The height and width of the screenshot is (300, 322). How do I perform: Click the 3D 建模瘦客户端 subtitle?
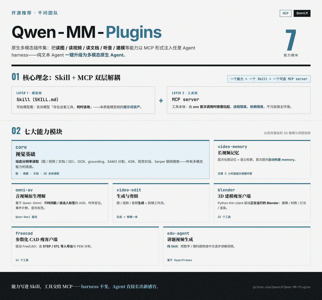[x=234, y=196]
